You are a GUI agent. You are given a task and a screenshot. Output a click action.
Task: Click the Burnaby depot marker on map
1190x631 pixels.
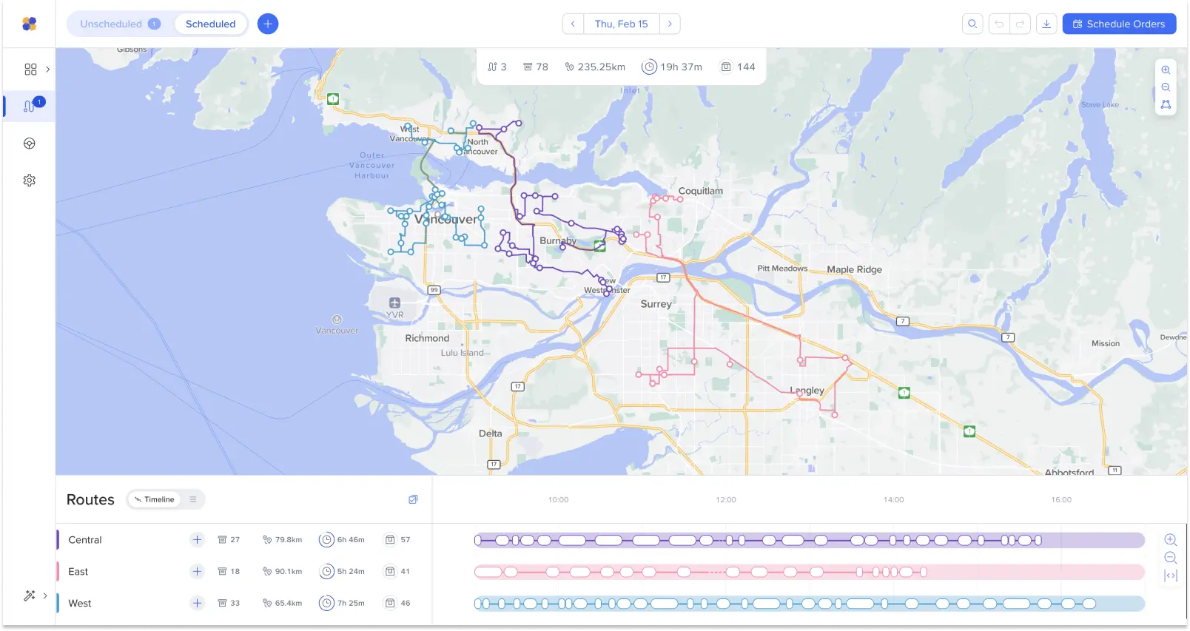[599, 246]
